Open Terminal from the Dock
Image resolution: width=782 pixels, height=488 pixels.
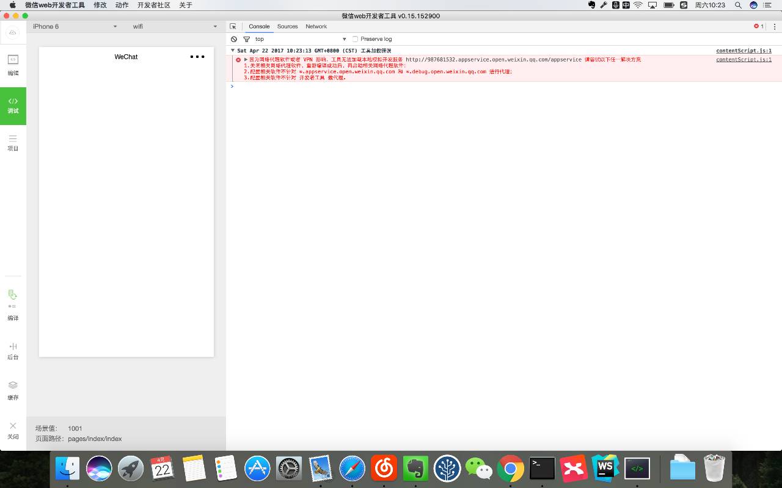[542, 468]
